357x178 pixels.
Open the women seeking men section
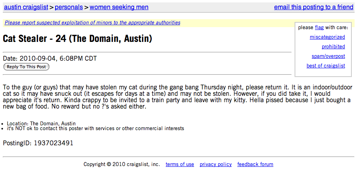point(119,7)
